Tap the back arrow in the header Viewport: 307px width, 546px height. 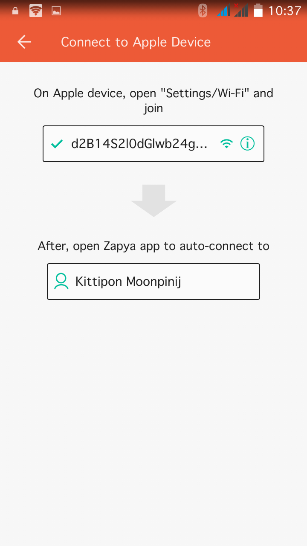coord(24,42)
